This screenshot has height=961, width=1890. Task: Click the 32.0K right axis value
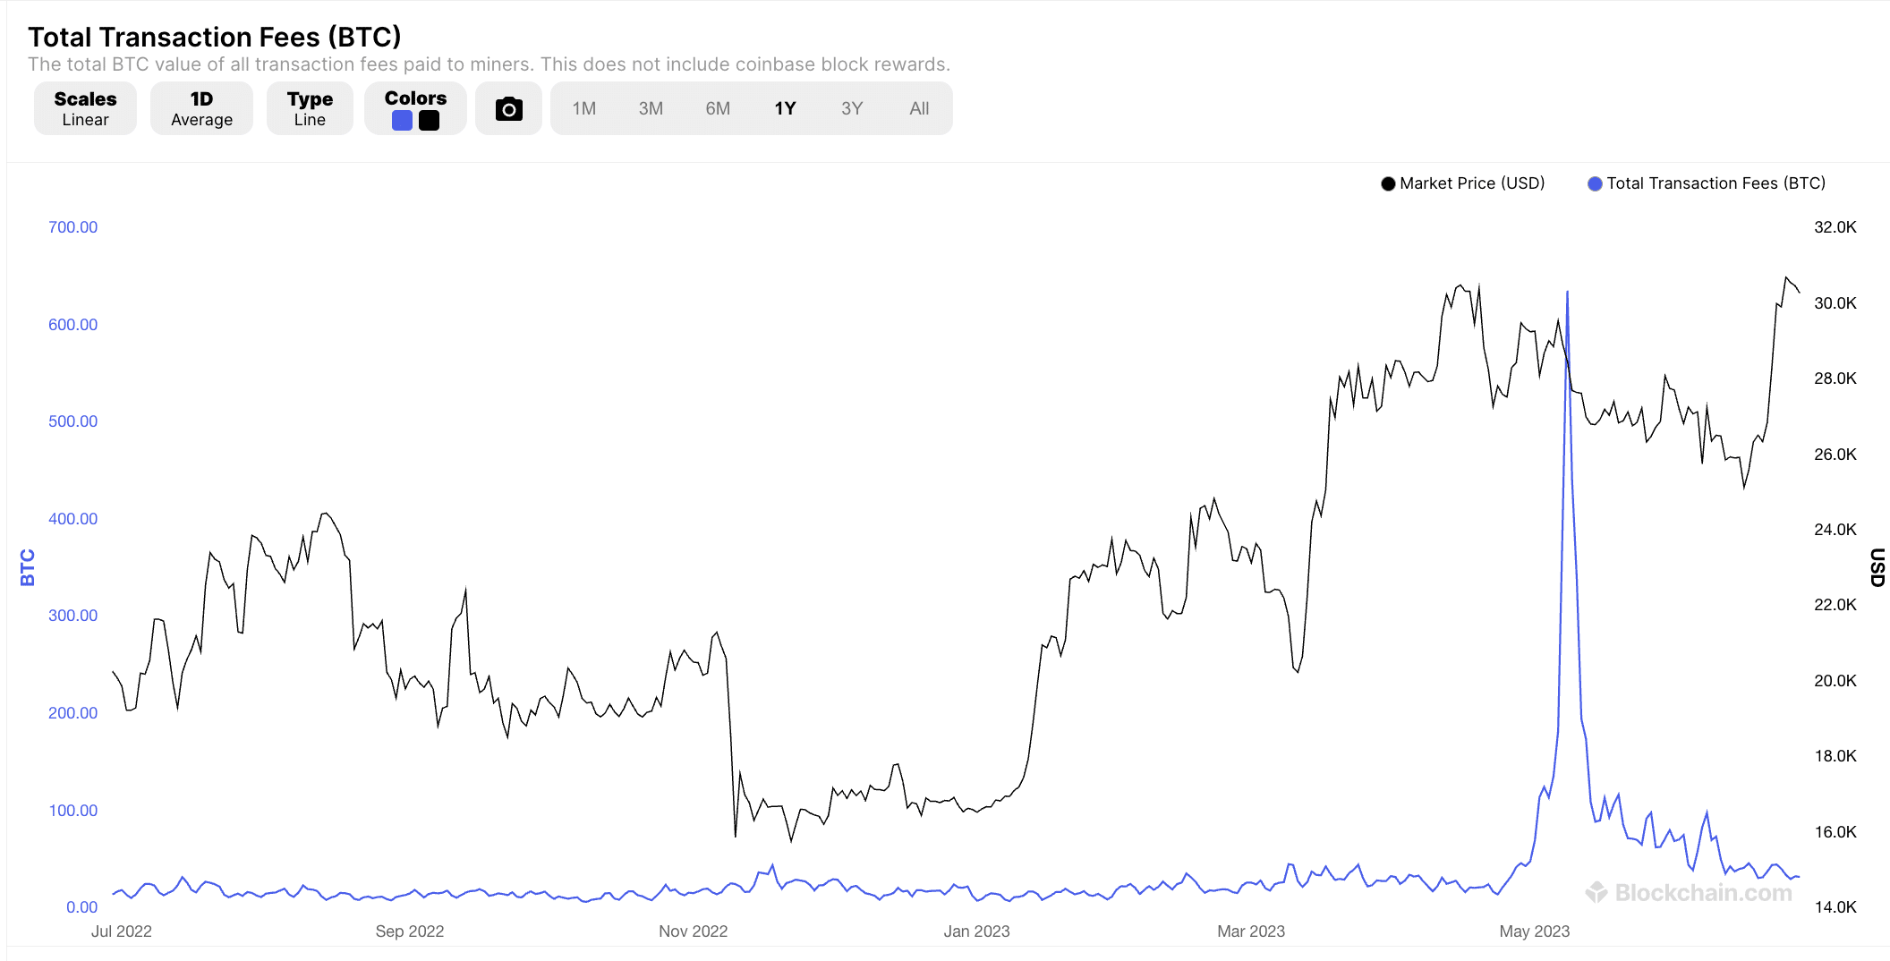point(1835,227)
